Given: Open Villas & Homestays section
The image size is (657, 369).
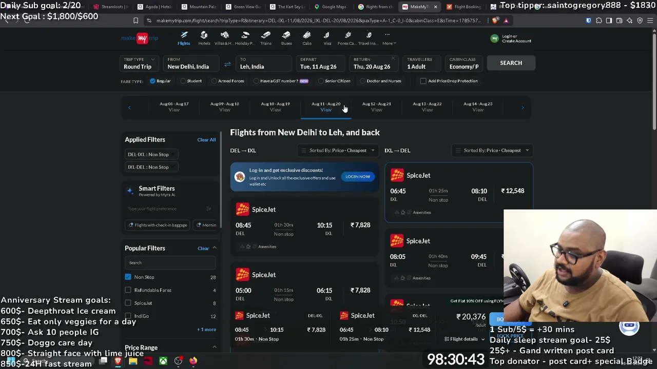Looking at the screenshot, I should (x=224, y=38).
